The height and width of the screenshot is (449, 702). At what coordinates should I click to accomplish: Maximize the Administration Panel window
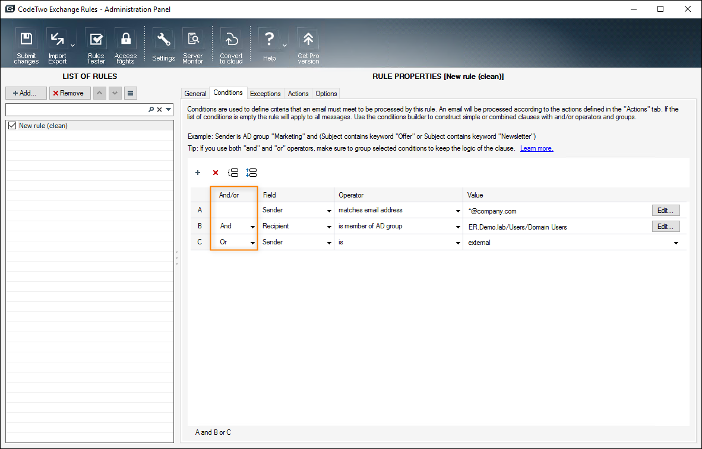660,9
